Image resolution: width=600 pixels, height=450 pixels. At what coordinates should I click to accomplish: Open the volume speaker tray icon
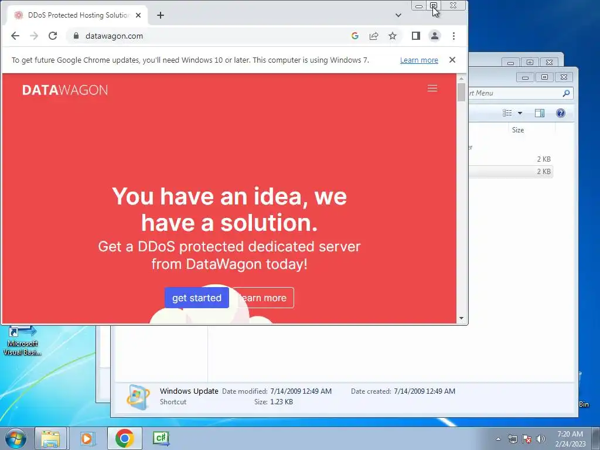pos(541,439)
